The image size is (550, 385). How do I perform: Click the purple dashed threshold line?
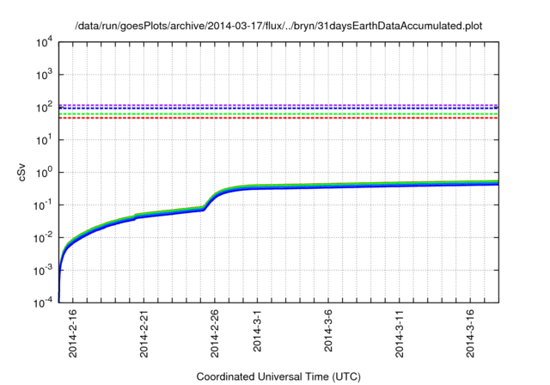278,105
